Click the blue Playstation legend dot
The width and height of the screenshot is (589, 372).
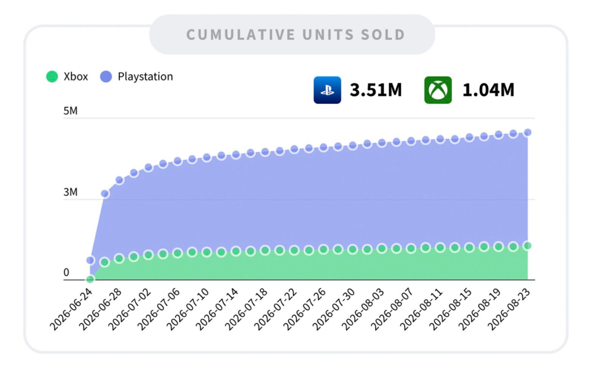pyautogui.click(x=106, y=76)
